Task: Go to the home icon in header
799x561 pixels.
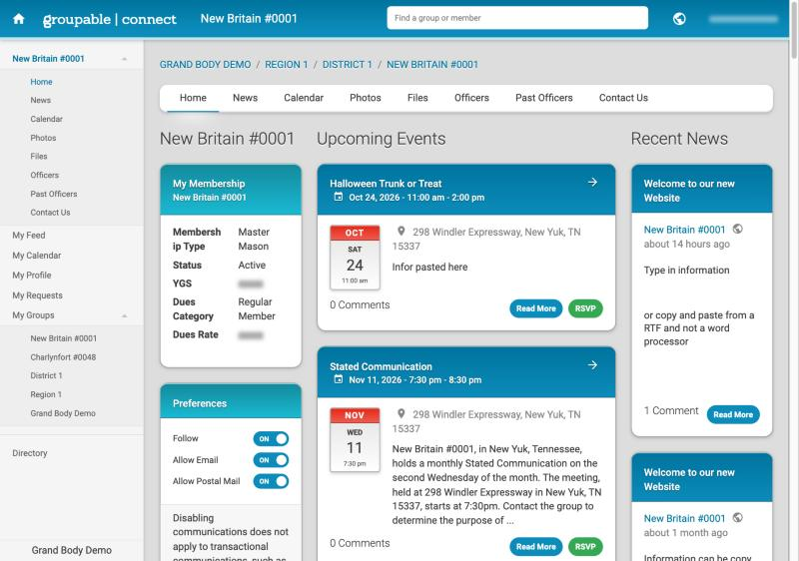Action: [19, 19]
